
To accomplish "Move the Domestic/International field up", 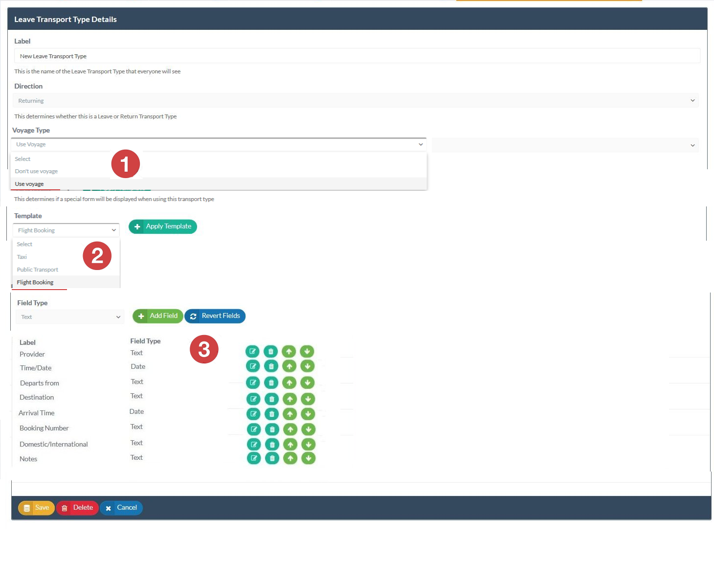I will [290, 445].
